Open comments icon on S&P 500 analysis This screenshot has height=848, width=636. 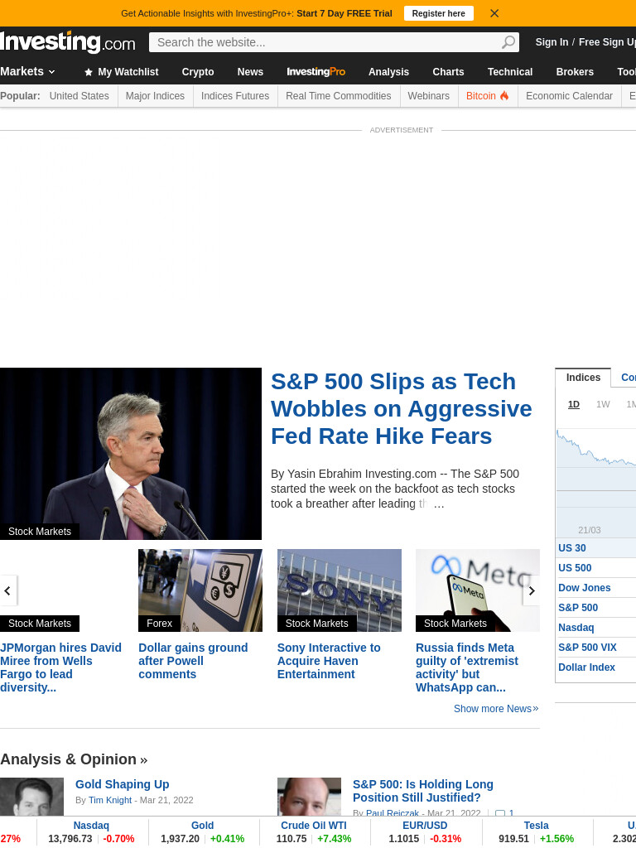coord(500,813)
